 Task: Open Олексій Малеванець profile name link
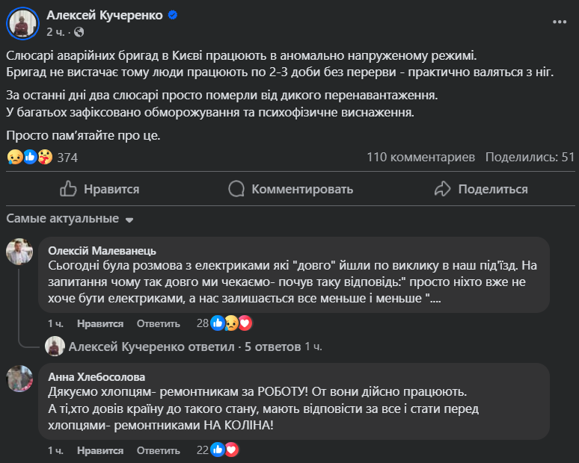coord(102,251)
